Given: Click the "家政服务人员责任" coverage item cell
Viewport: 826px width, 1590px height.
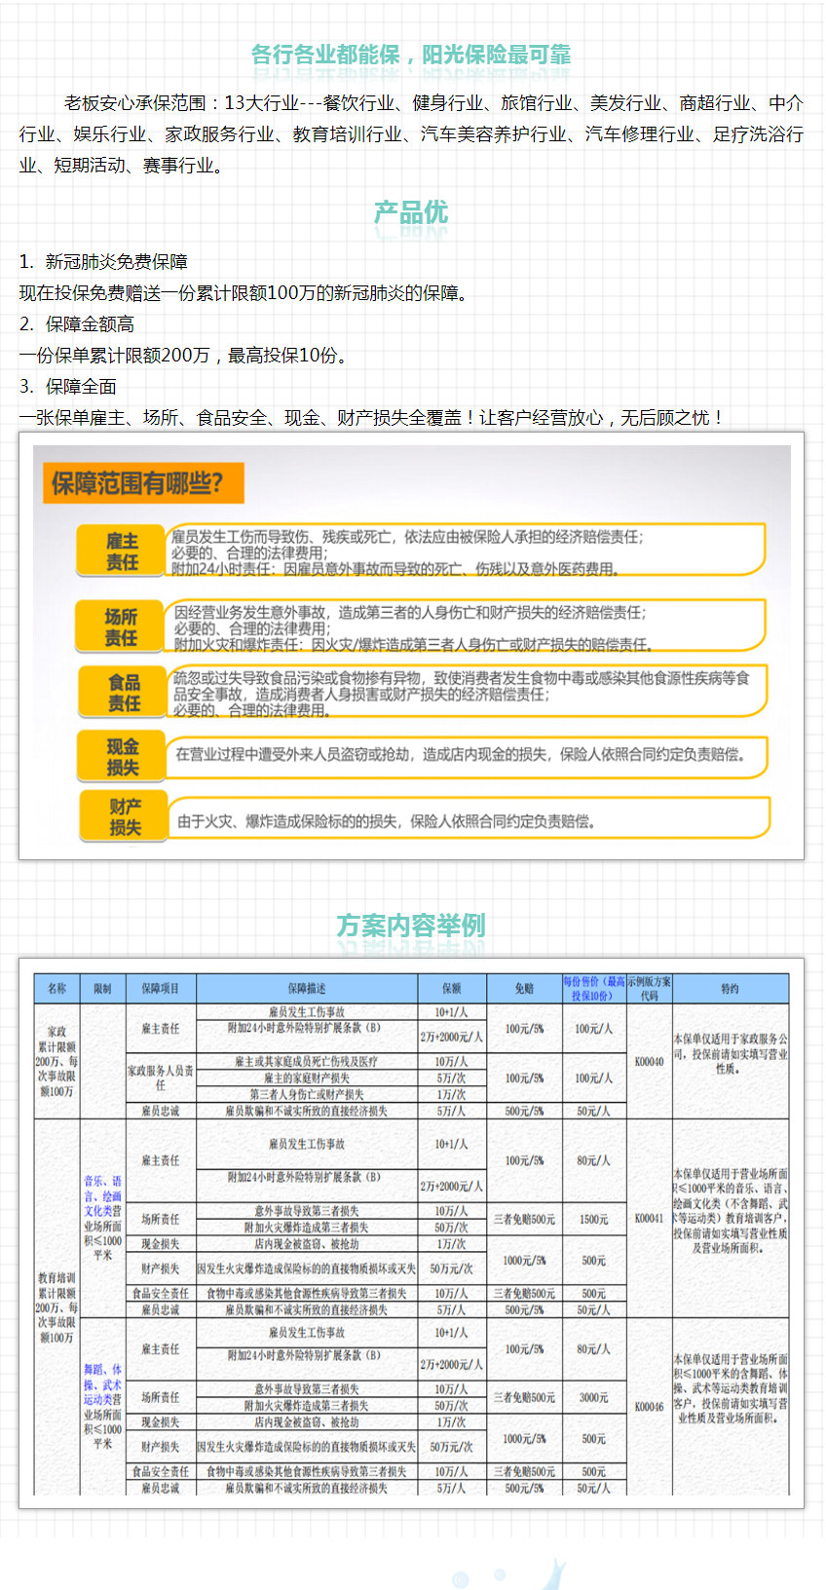Looking at the screenshot, I should pos(161,1078).
